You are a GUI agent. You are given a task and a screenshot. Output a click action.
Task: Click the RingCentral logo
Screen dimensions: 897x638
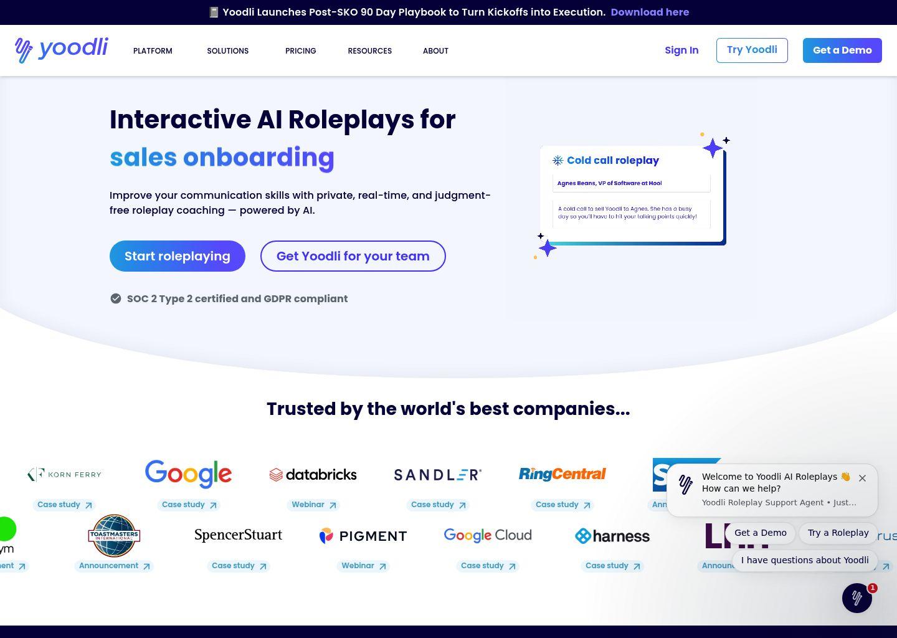562,474
